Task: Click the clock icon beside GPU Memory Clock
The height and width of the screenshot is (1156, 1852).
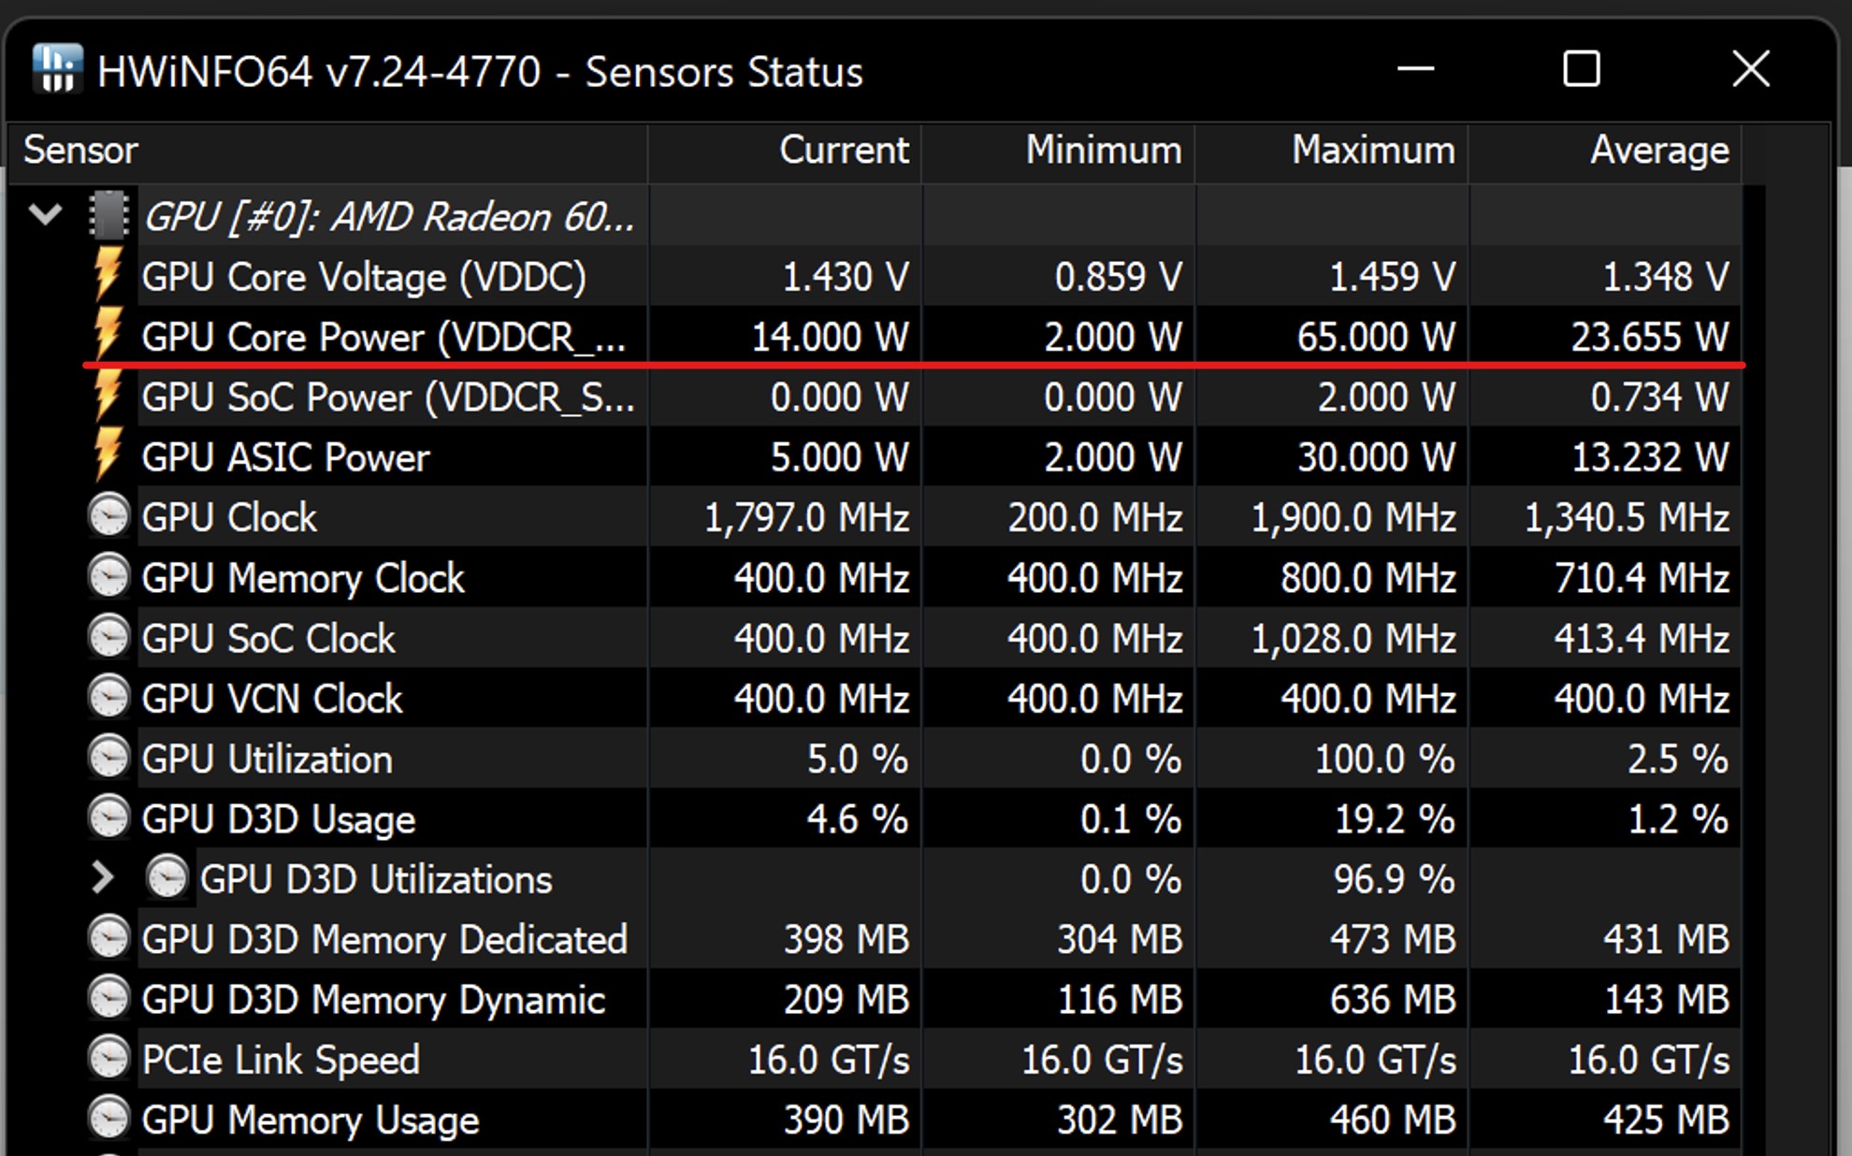Action: (108, 577)
